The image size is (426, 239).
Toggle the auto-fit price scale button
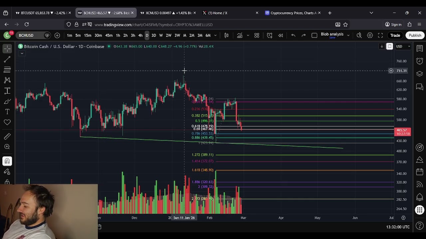click(x=389, y=46)
